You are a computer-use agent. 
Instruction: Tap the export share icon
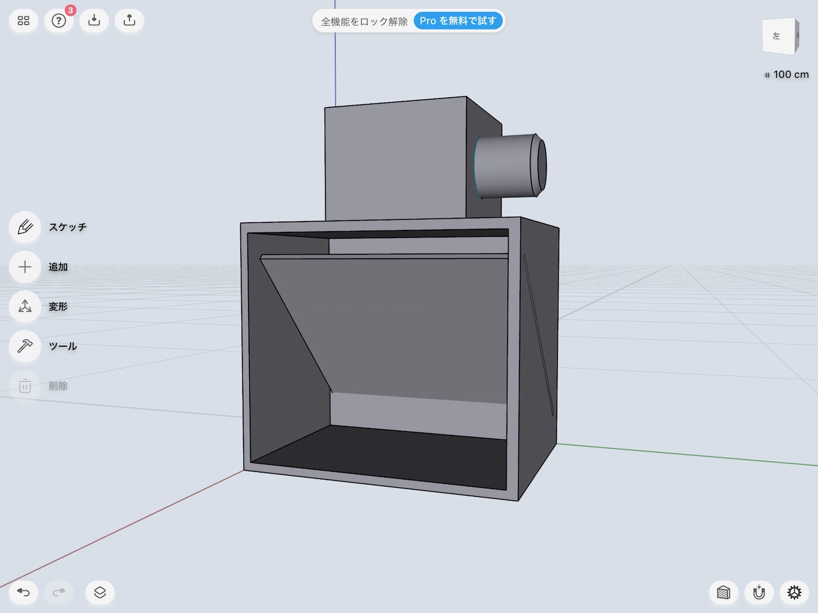coord(129,21)
